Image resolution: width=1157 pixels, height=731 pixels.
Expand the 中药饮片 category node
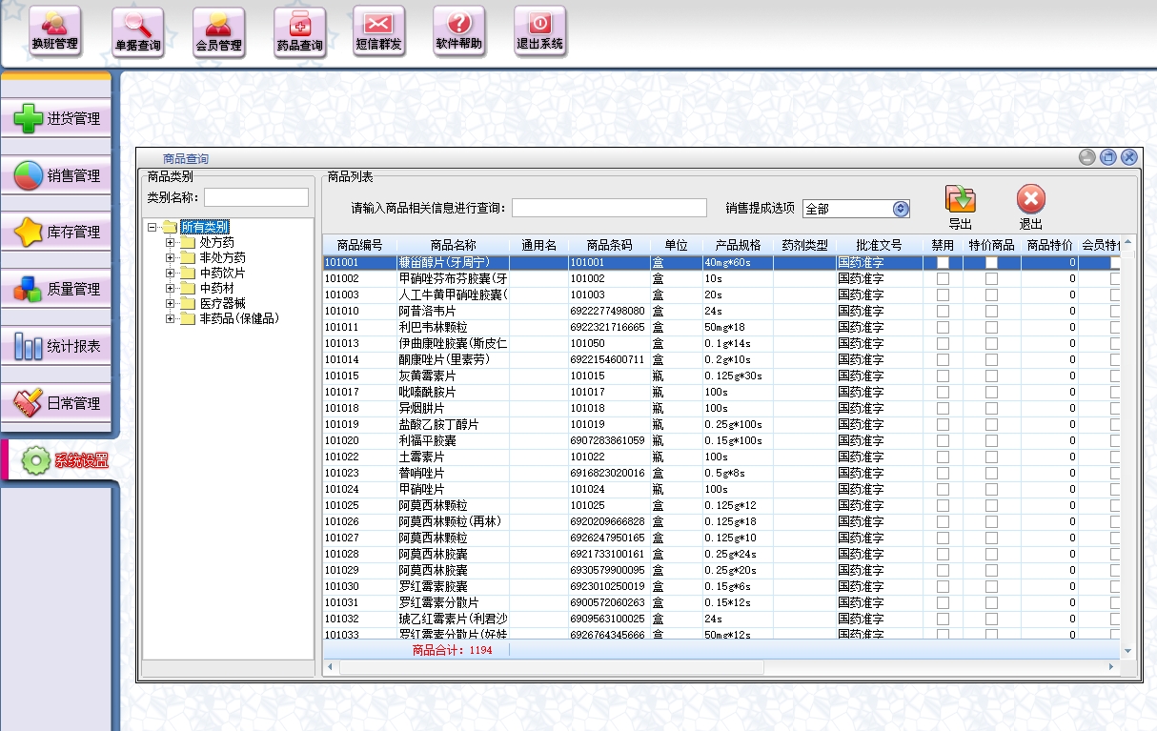point(171,274)
